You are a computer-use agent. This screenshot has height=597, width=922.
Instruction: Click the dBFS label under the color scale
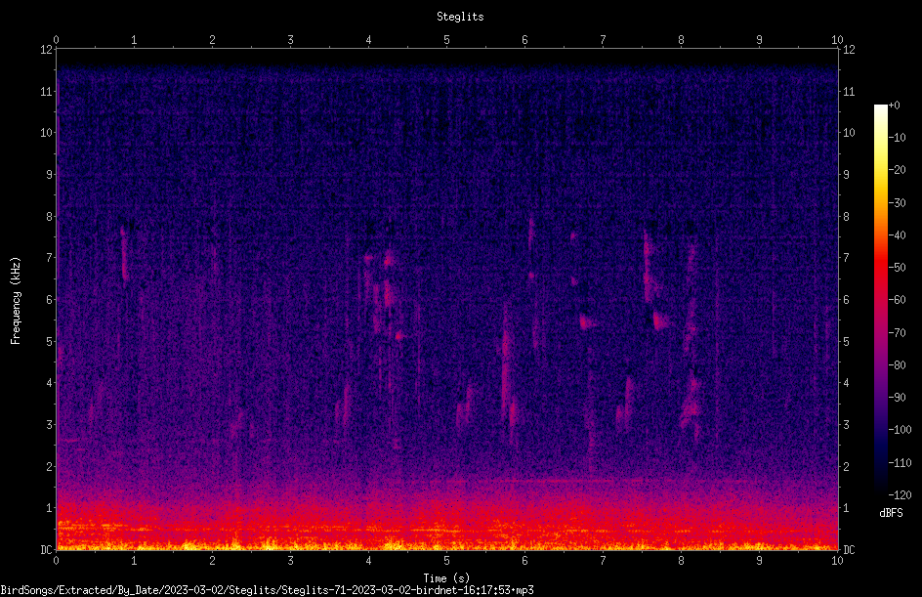pyautogui.click(x=891, y=513)
